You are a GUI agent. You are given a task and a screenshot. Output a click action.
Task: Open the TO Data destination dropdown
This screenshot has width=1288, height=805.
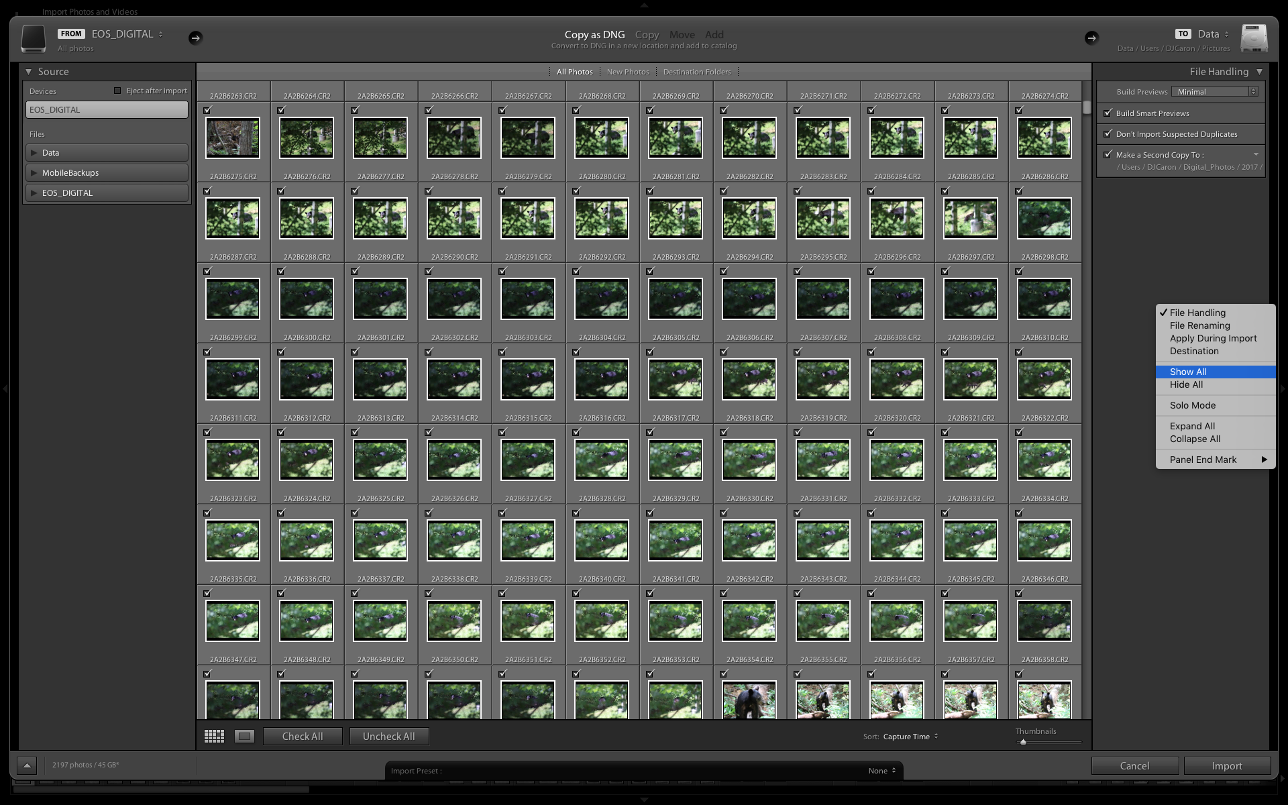tap(1214, 34)
